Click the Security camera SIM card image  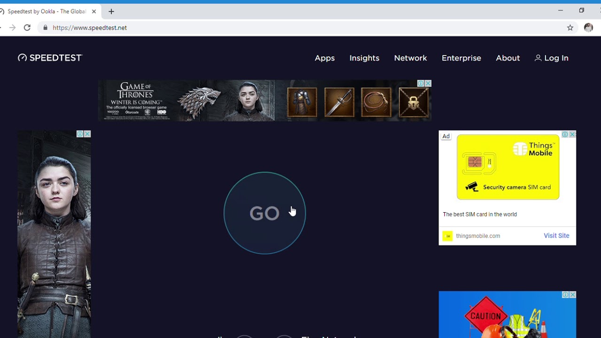(x=508, y=167)
